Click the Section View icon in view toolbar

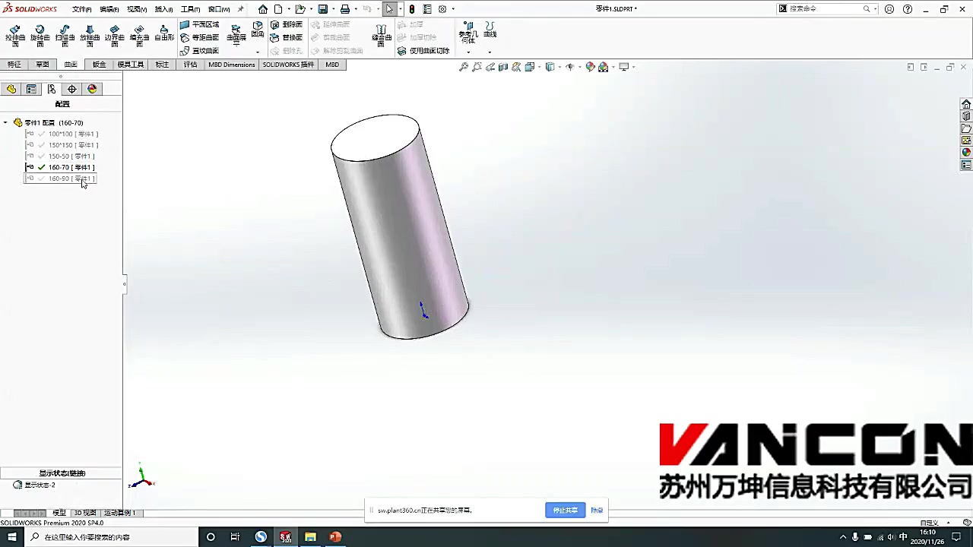(x=503, y=67)
